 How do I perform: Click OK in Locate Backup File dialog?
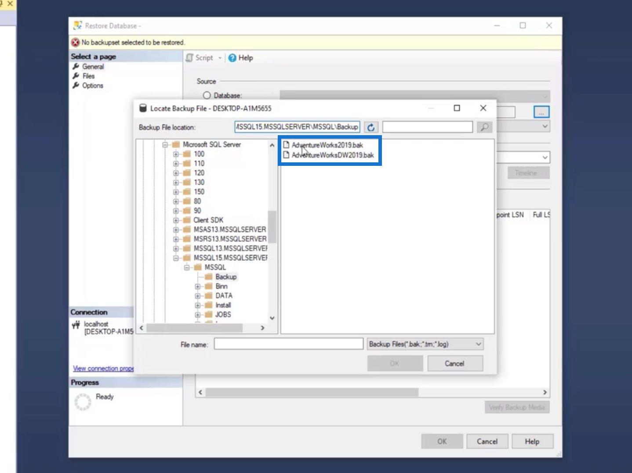click(x=395, y=363)
